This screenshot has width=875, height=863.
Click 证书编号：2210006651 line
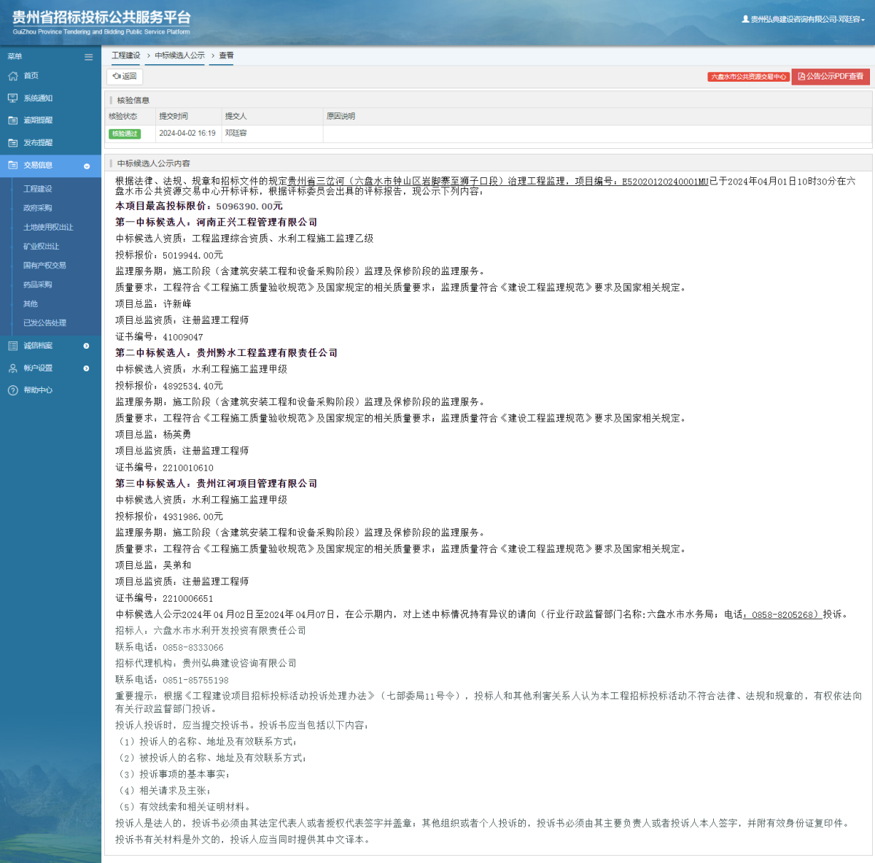click(x=164, y=598)
